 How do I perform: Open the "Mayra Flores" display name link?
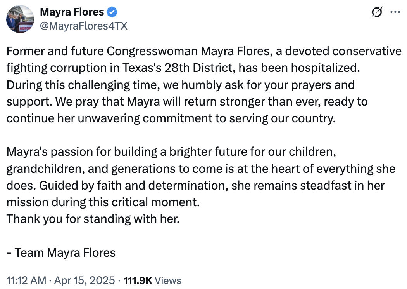72,12
